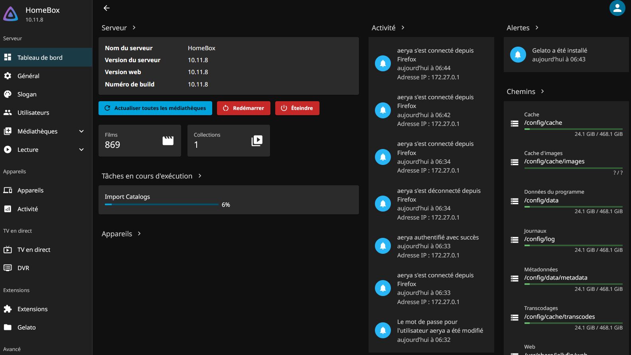Click the Activité chart icon in sidebar
The image size is (631, 355).
pos(8,209)
